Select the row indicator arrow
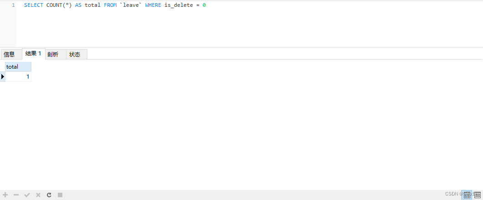This screenshot has height=200, width=483. pyautogui.click(x=2, y=77)
